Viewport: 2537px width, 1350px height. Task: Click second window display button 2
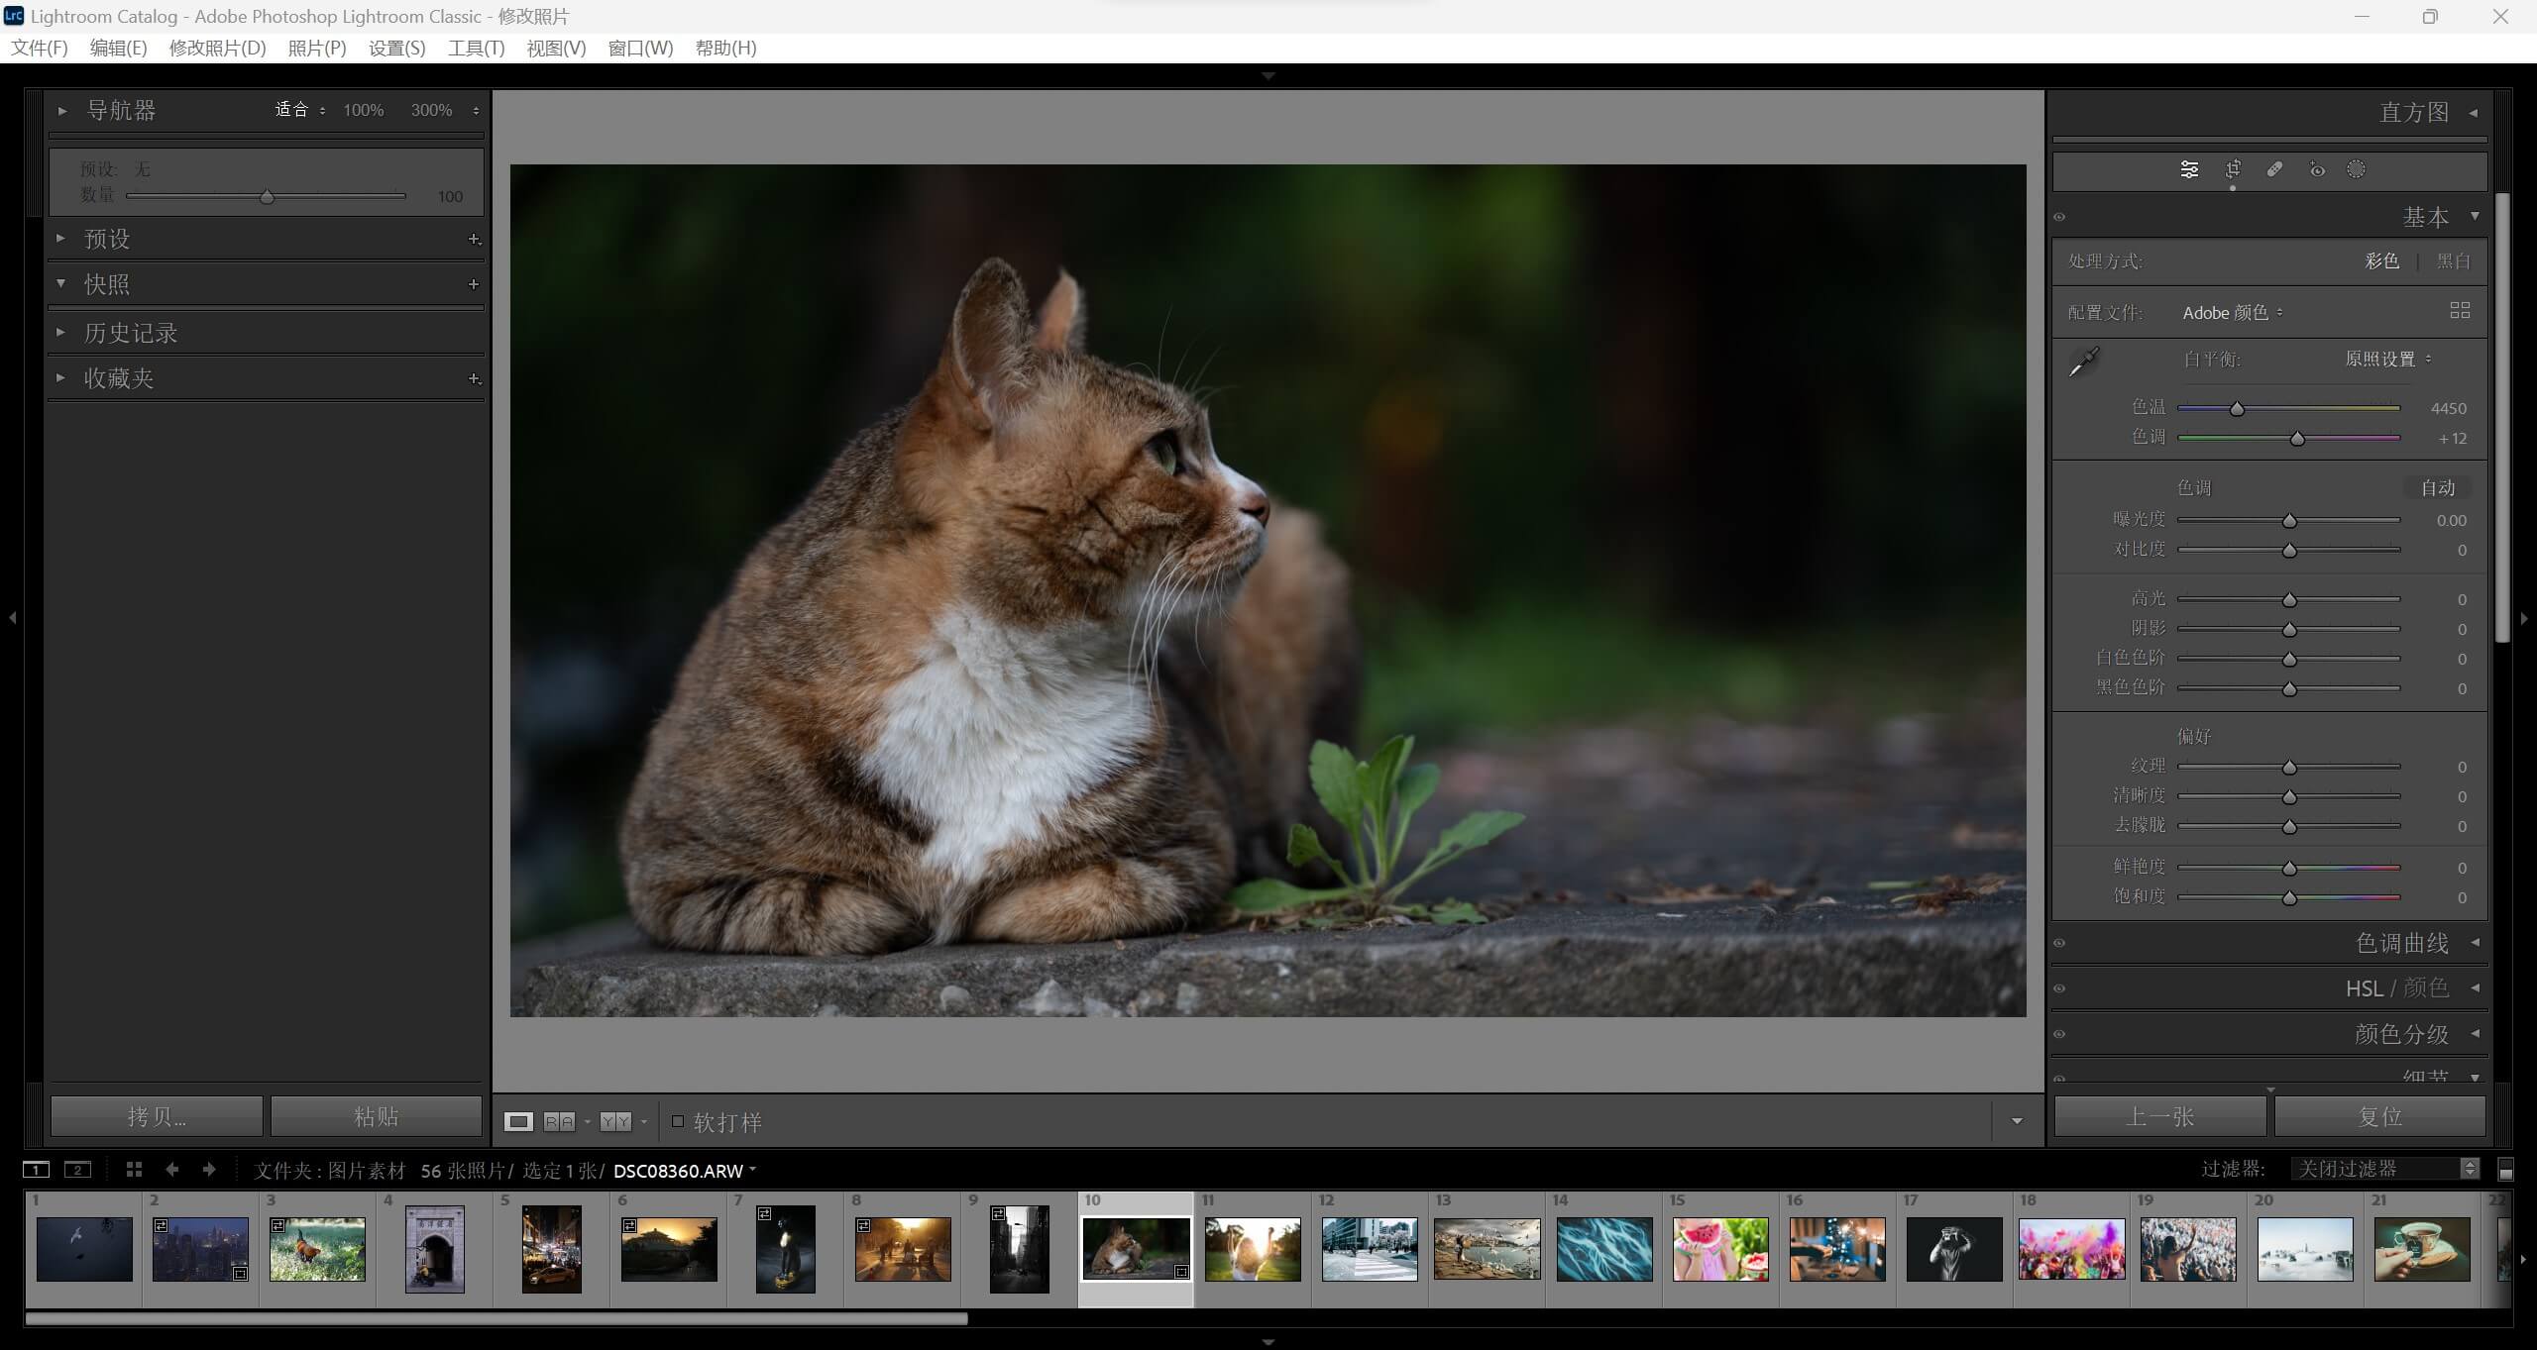[77, 1170]
